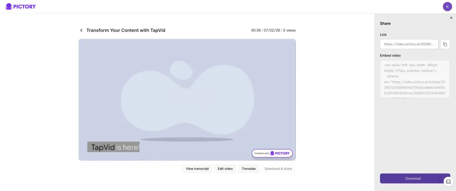
Task: Close the Share panel
Action: click(451, 18)
